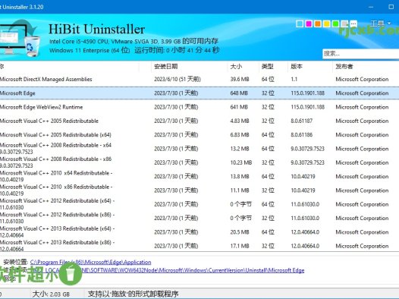Click the 39.6 MB size cell

(x=240, y=79)
